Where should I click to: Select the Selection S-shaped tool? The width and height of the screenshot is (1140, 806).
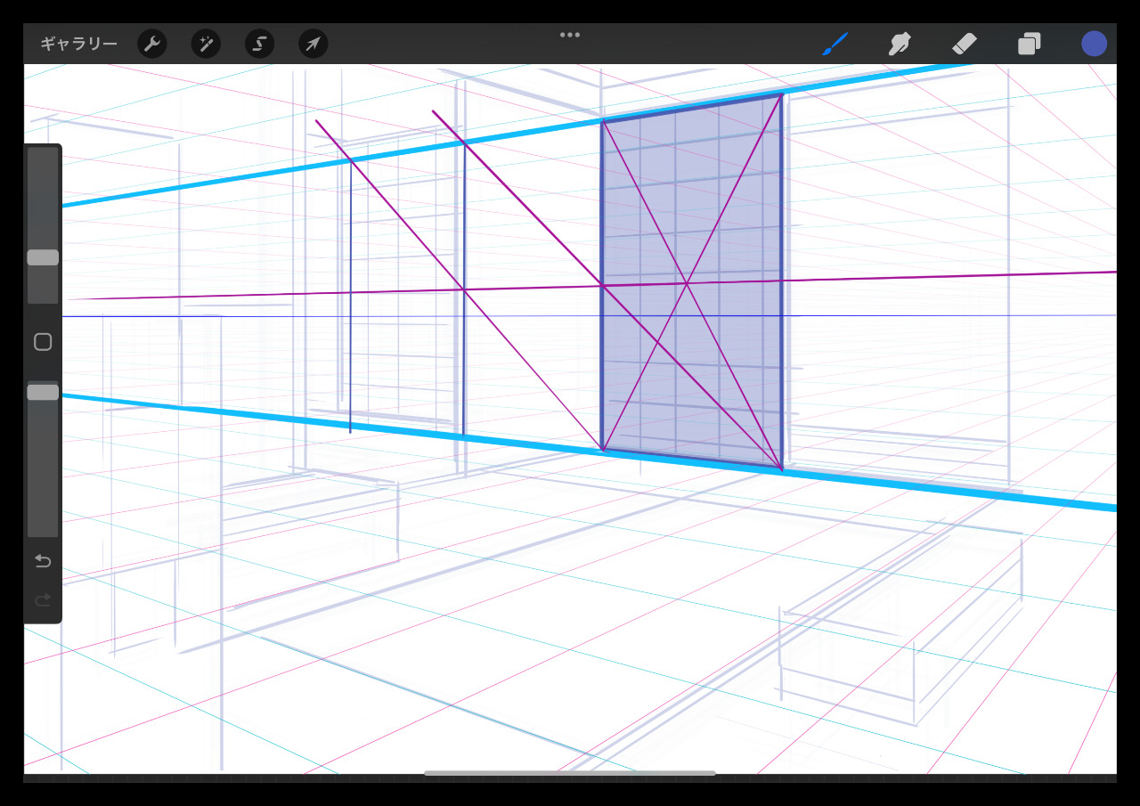click(x=259, y=44)
